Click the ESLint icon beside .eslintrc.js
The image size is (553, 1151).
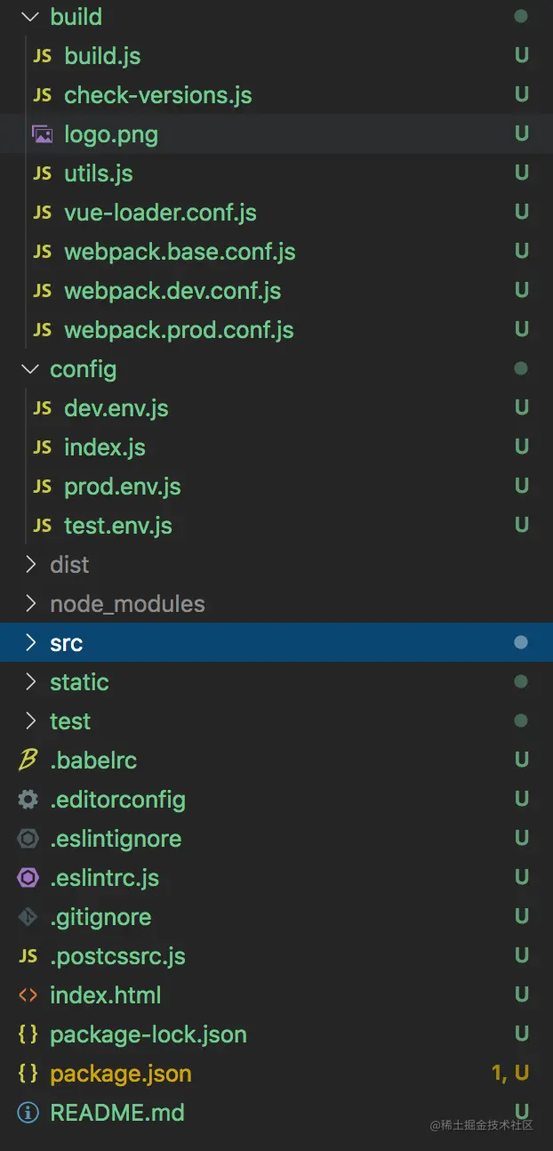[28, 878]
